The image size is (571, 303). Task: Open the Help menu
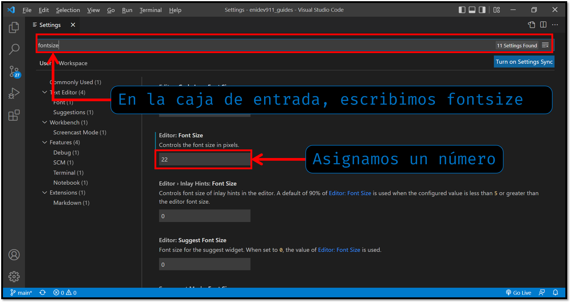coord(175,10)
